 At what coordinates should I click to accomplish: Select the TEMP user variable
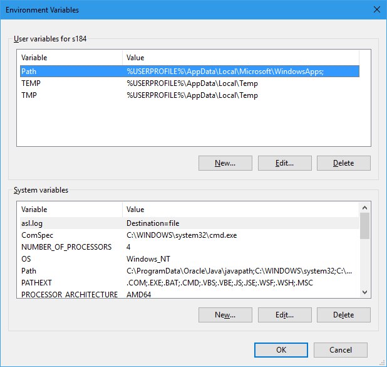[x=190, y=83]
